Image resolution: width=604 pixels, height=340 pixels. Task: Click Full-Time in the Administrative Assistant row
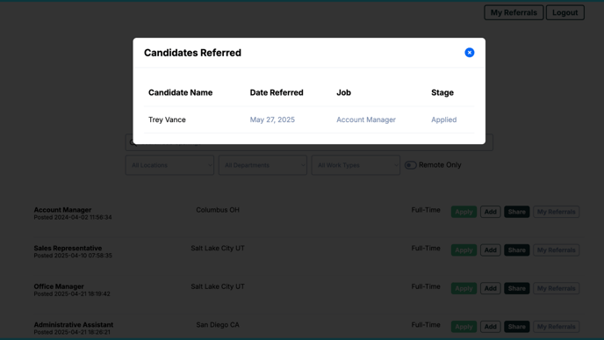(x=426, y=324)
